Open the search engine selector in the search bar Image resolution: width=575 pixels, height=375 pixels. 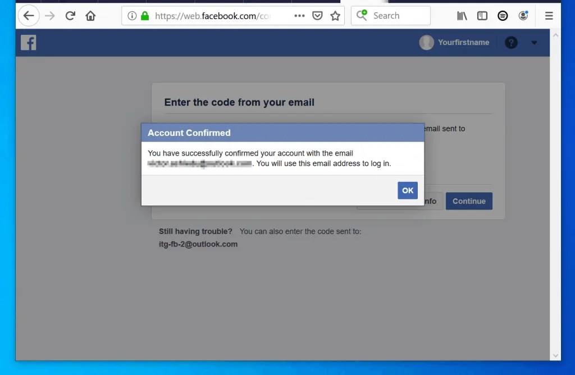pyautogui.click(x=361, y=15)
